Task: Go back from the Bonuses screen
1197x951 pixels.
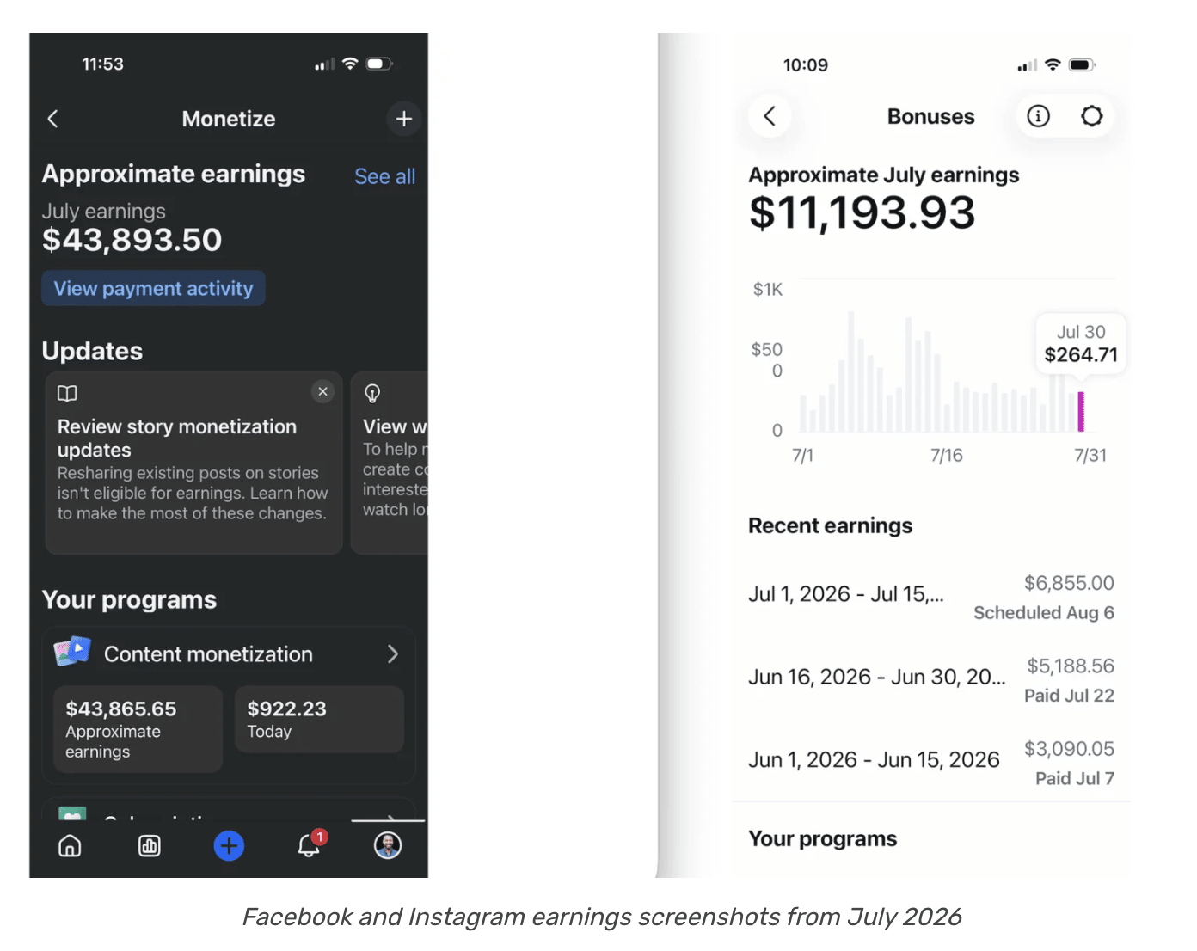Action: 770,116
